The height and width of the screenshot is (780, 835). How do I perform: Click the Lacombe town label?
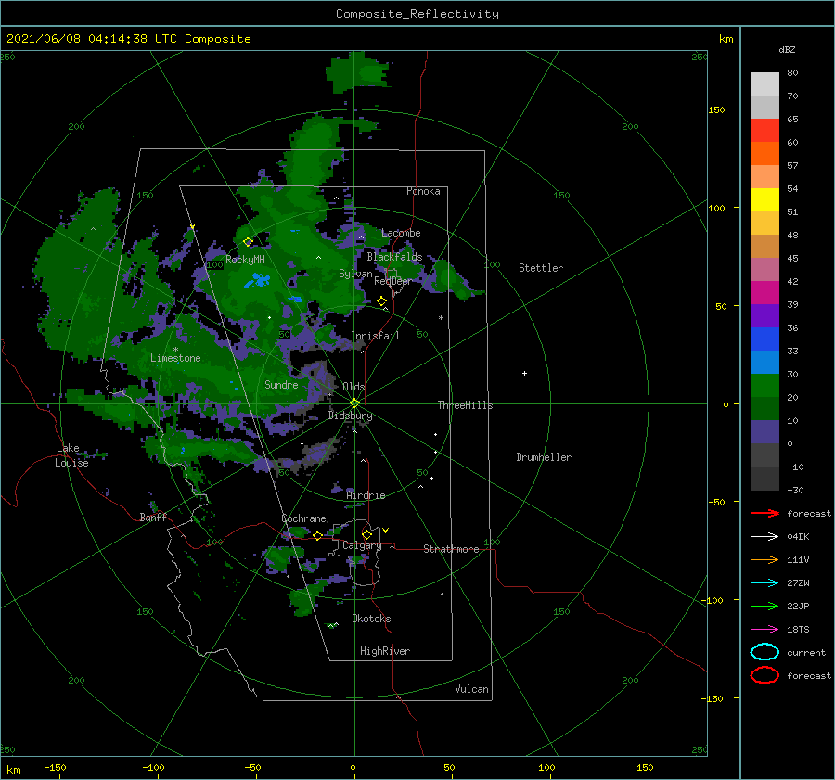(401, 233)
